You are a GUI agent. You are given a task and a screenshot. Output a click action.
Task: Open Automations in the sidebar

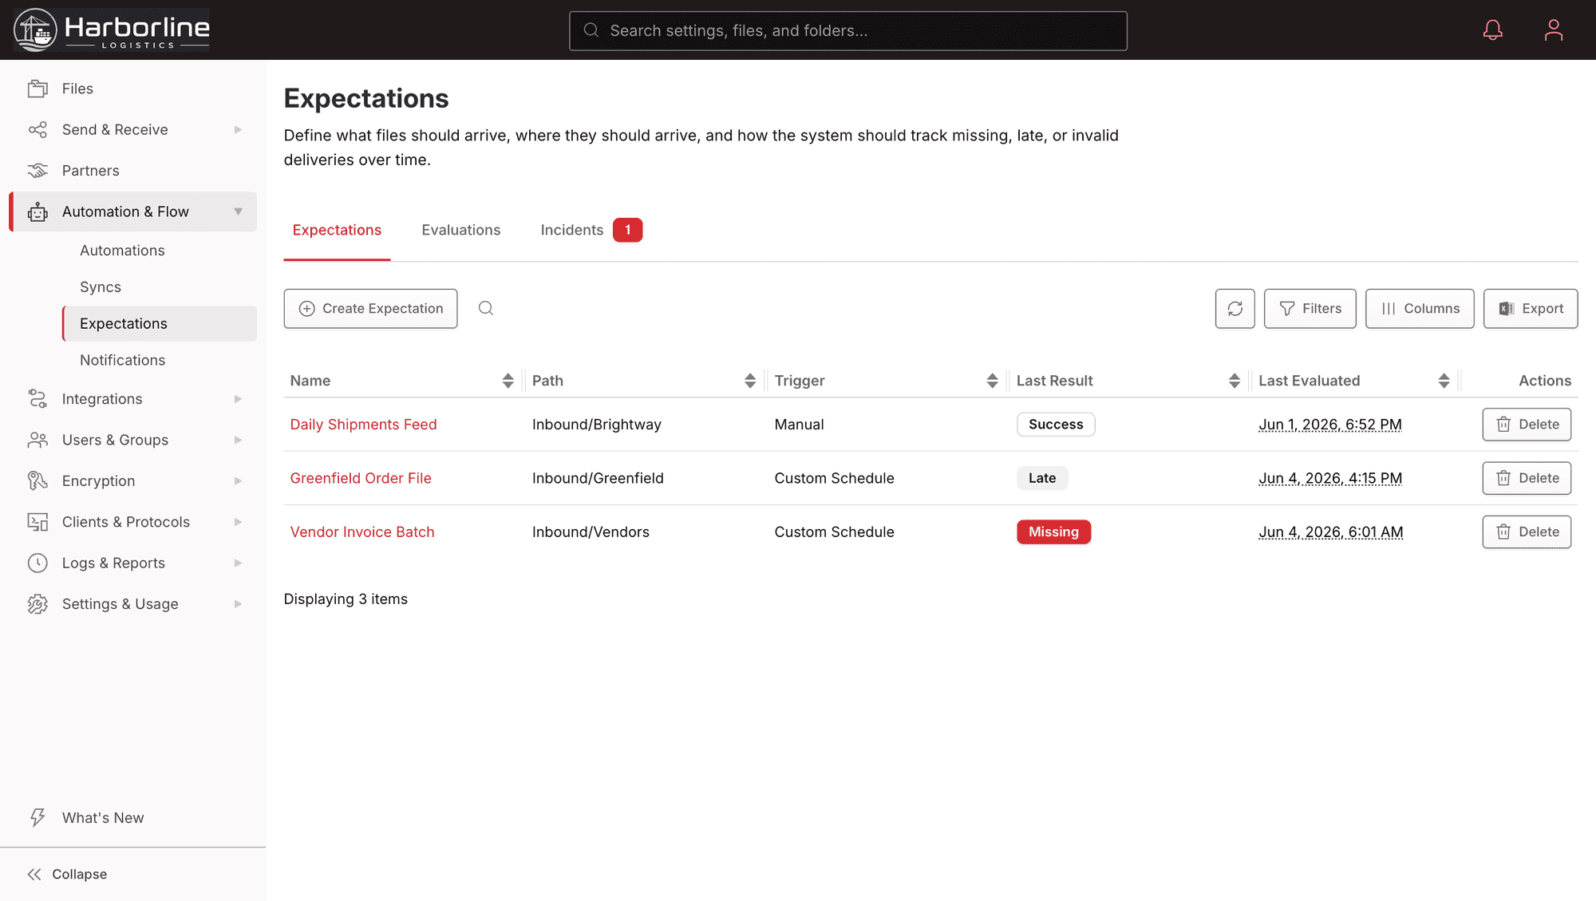[x=122, y=251]
